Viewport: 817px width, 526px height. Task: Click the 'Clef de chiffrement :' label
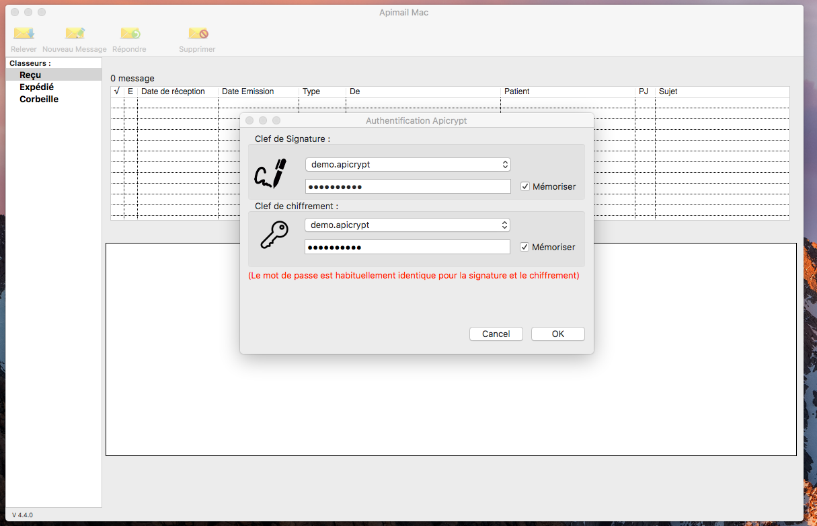point(297,206)
